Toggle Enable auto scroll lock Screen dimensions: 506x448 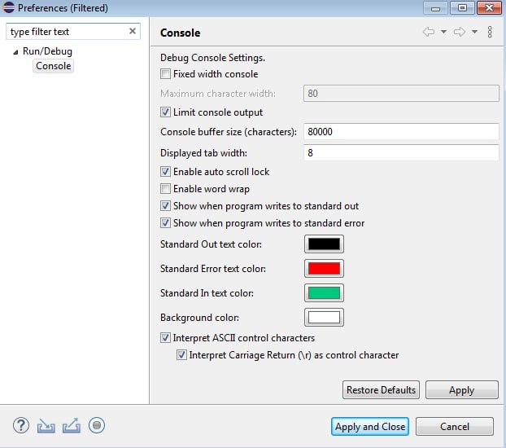point(165,172)
